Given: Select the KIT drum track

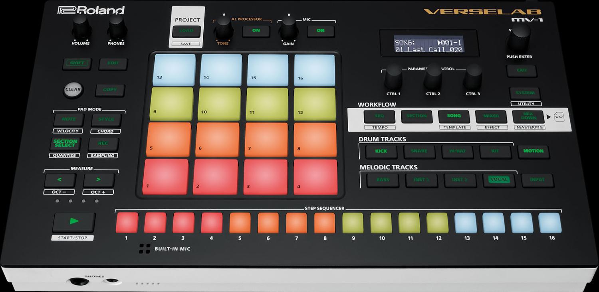Looking at the screenshot, I should (496, 152).
